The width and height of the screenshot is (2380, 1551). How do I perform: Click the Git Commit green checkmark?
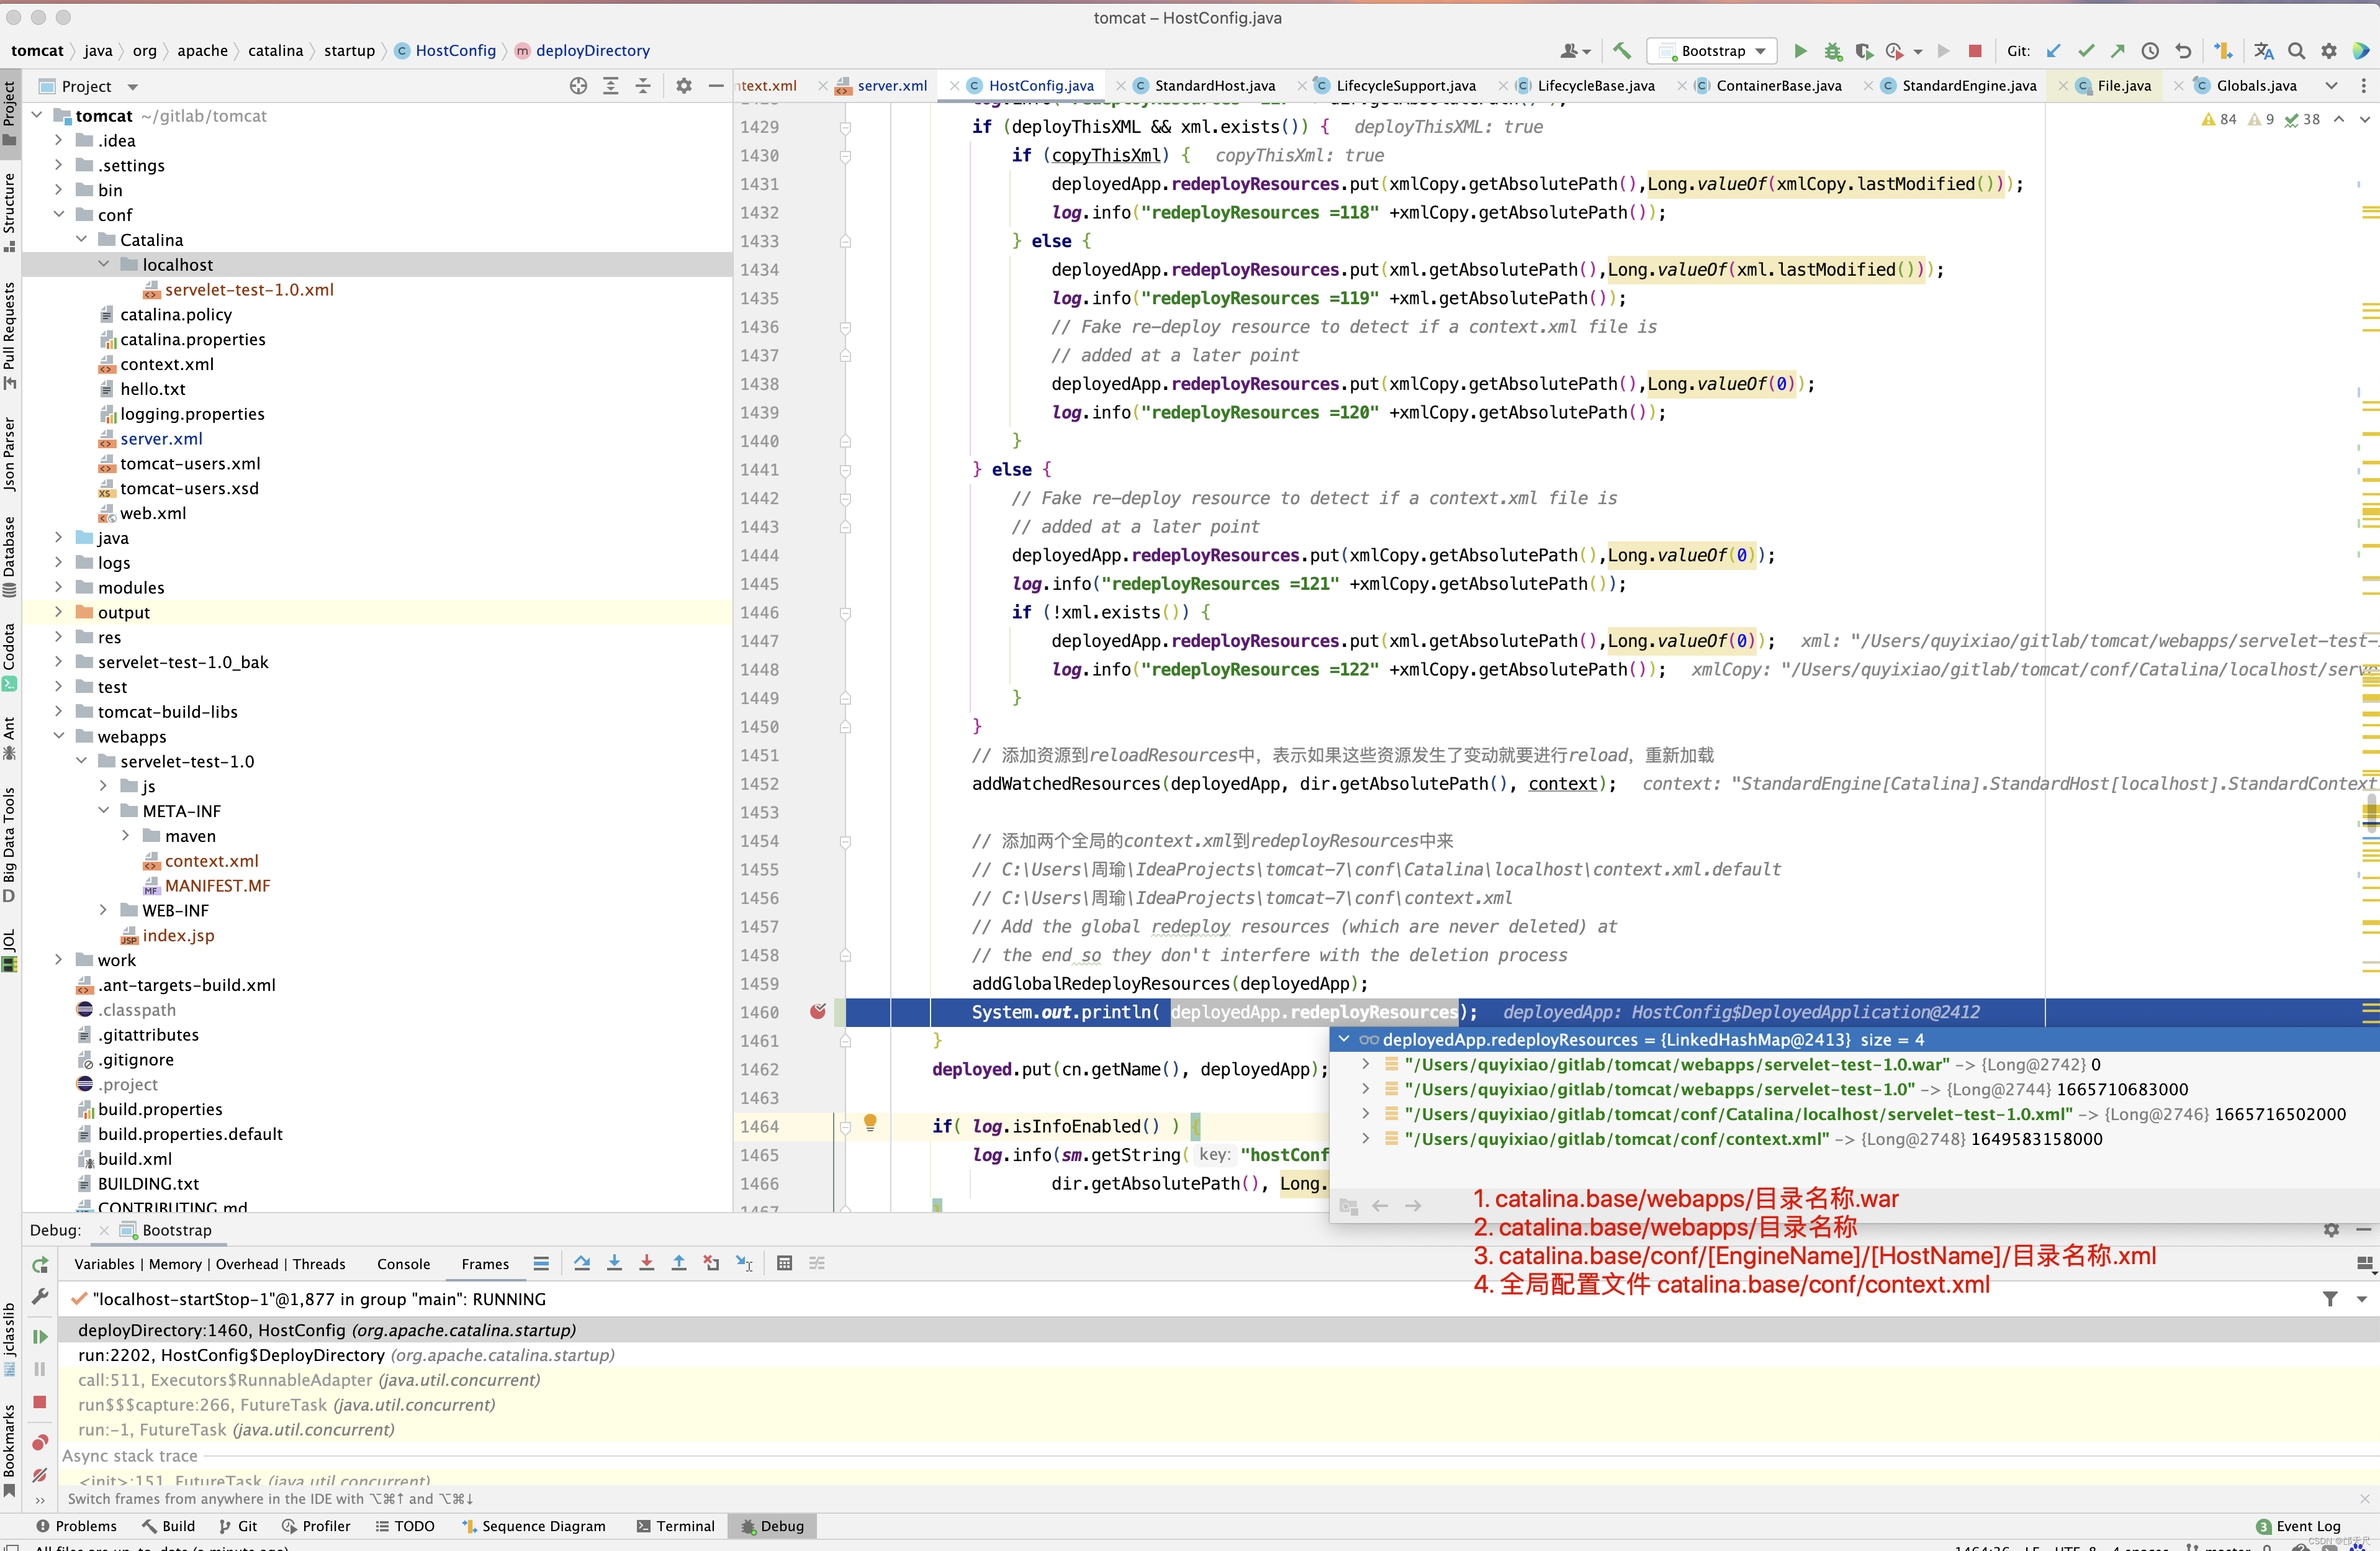pos(2085,50)
